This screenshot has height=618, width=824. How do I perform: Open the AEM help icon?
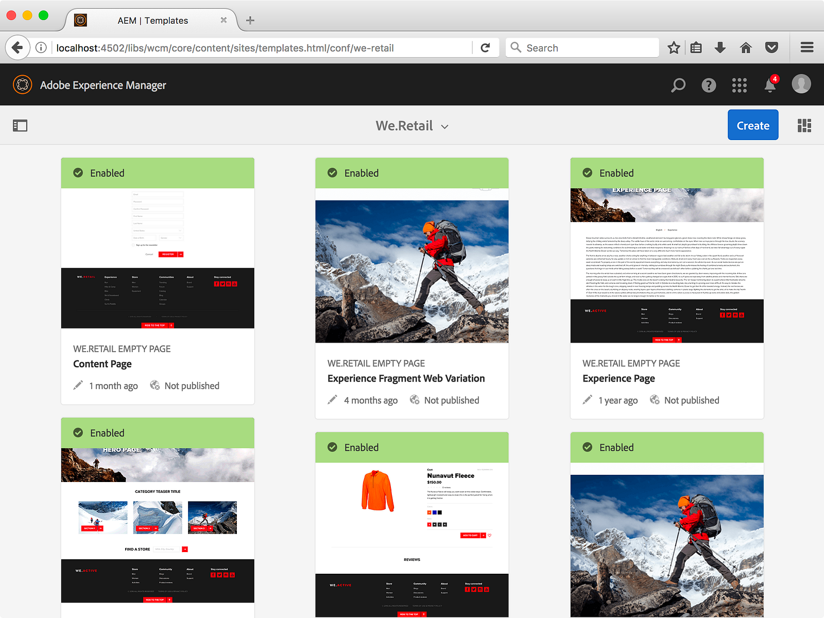tap(709, 85)
